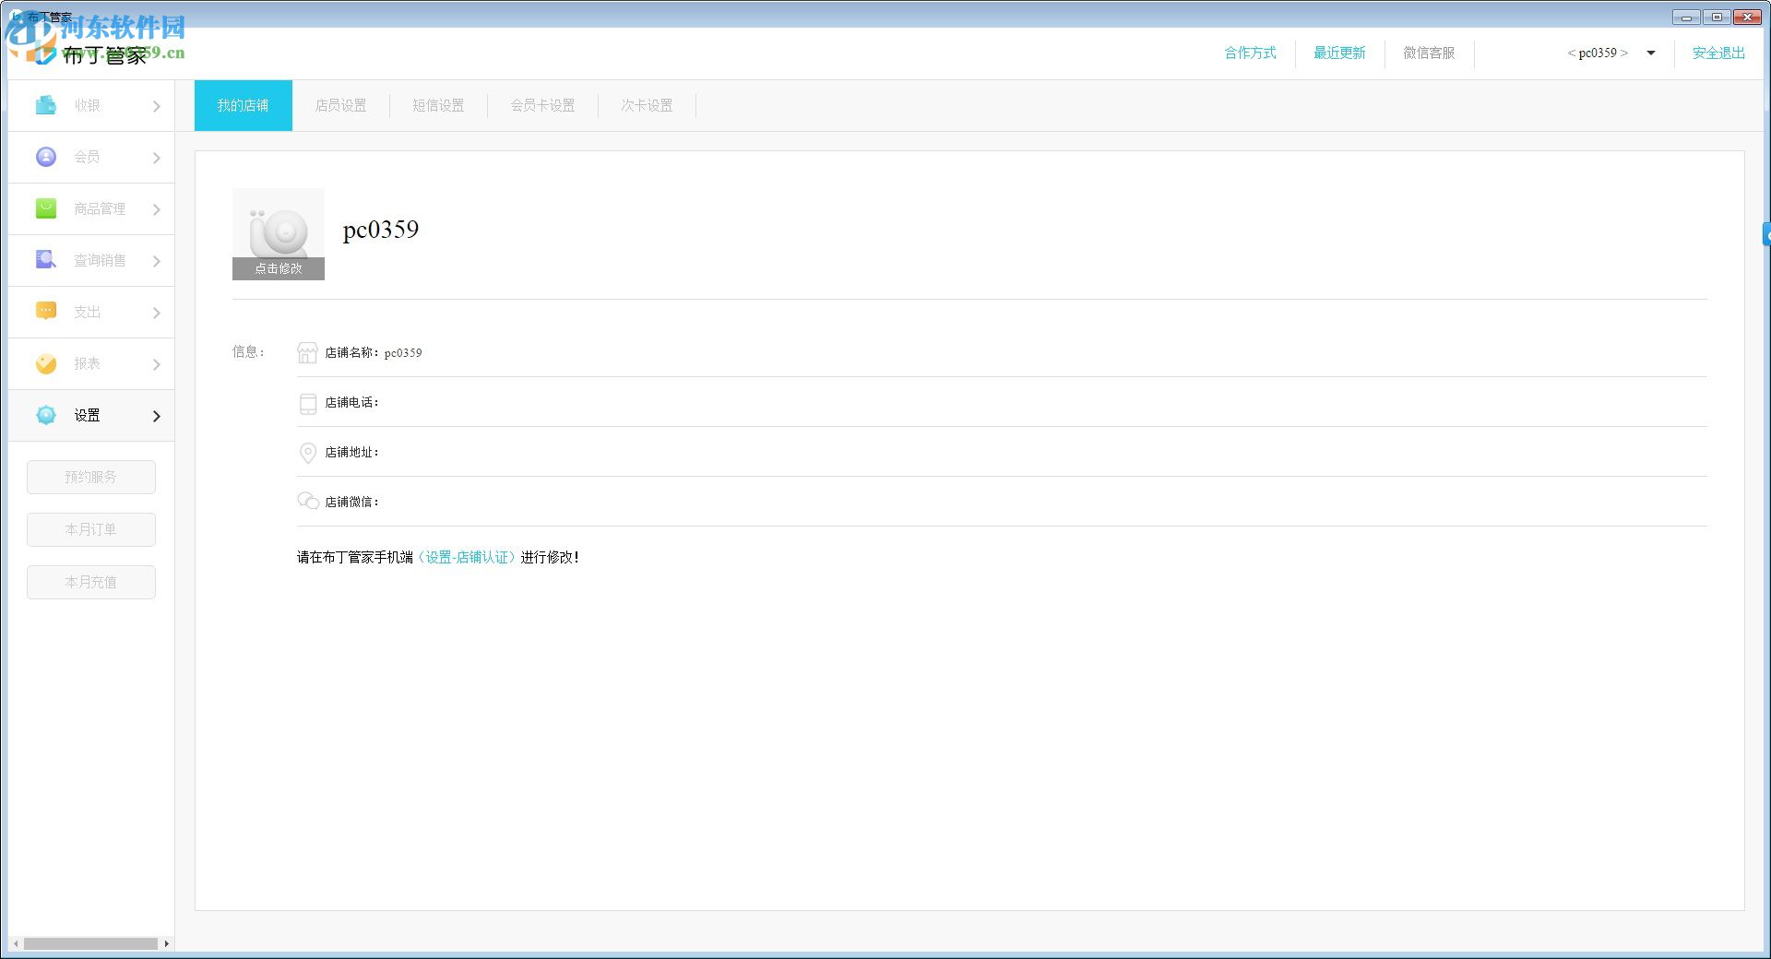Switch to the 会员卡设置 tab
This screenshot has width=1771, height=959.
click(x=543, y=105)
